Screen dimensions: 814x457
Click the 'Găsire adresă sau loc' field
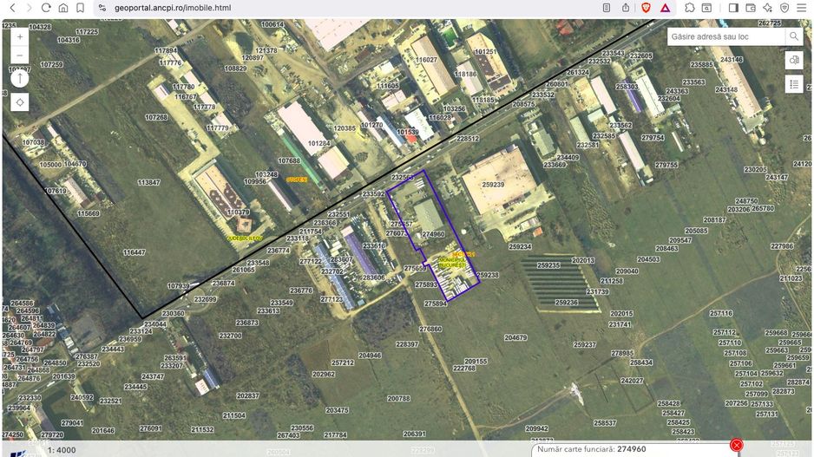tap(725, 36)
